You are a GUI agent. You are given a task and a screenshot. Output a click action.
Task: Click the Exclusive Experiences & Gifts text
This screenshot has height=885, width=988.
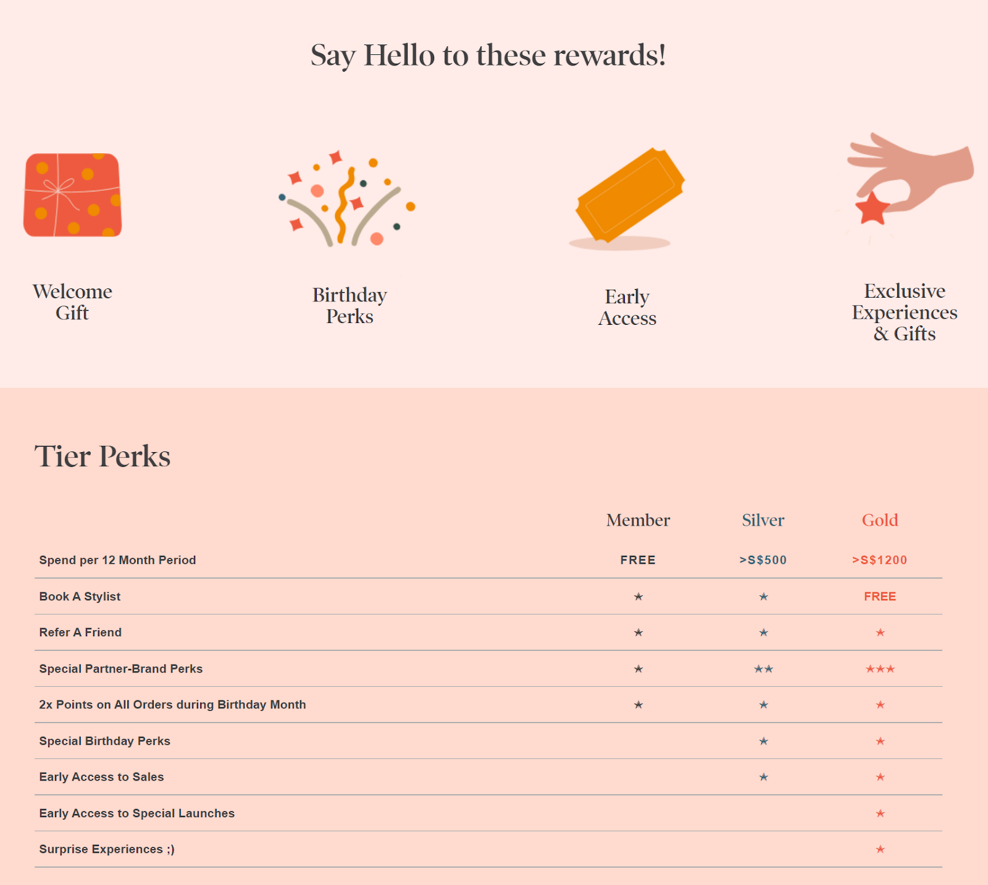(905, 312)
